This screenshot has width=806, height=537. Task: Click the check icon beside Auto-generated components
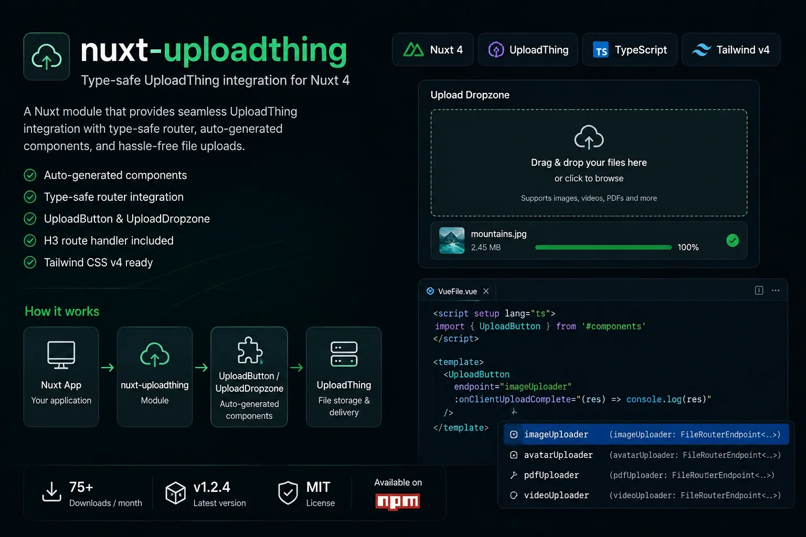[30, 175]
